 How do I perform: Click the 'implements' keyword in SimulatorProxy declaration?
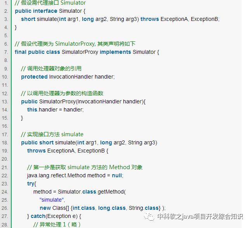pyautogui.click(x=115, y=52)
